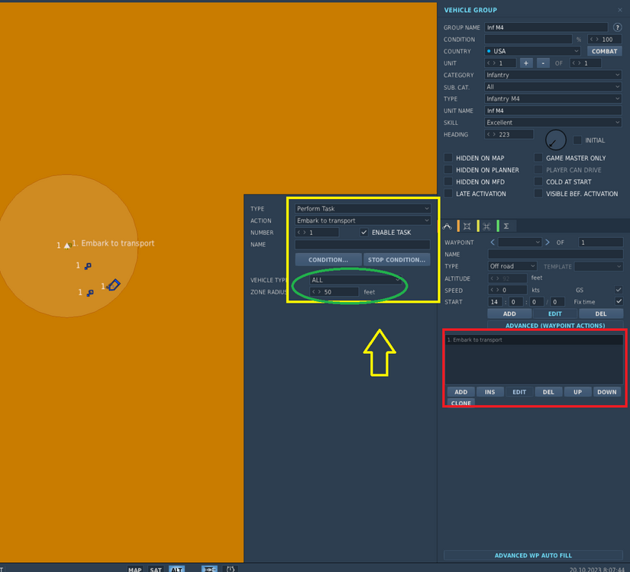
Task: Check COLD AT START option
Action: 538,182
